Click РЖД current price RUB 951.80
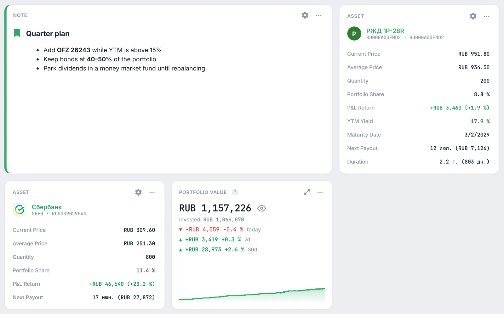This screenshot has height=314, width=504. click(x=474, y=54)
